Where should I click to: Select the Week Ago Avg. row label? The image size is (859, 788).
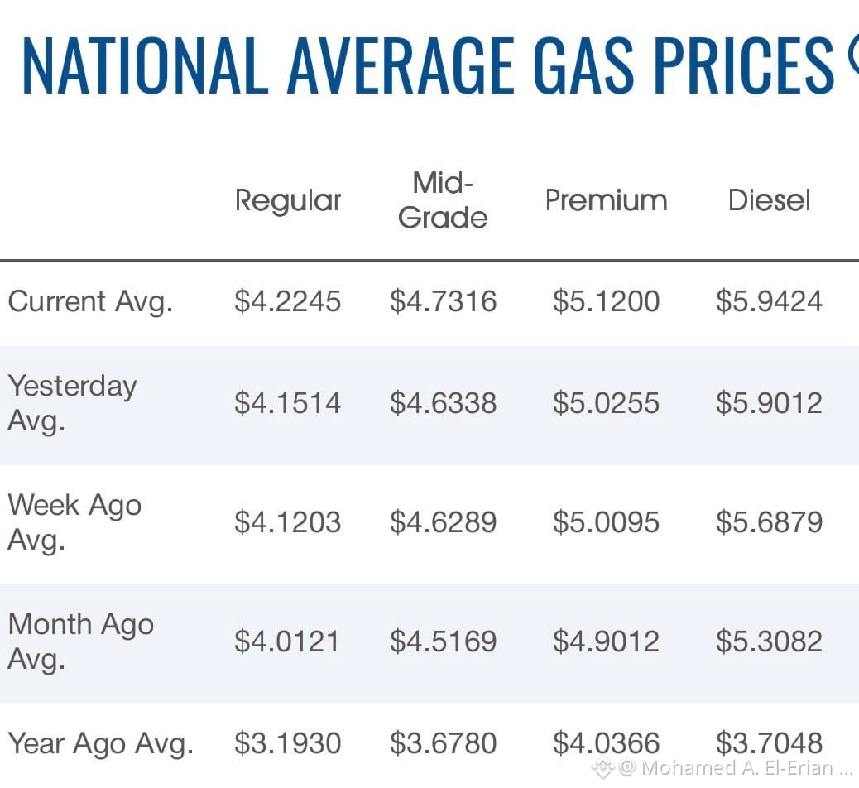pyautogui.click(x=75, y=522)
